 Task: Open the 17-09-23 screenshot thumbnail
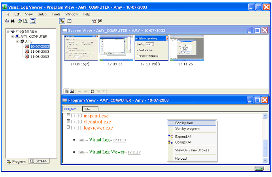pos(116,48)
